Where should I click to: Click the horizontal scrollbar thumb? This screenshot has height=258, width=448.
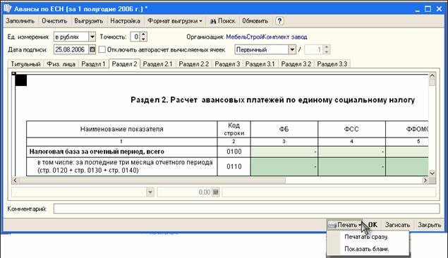[x=152, y=180]
